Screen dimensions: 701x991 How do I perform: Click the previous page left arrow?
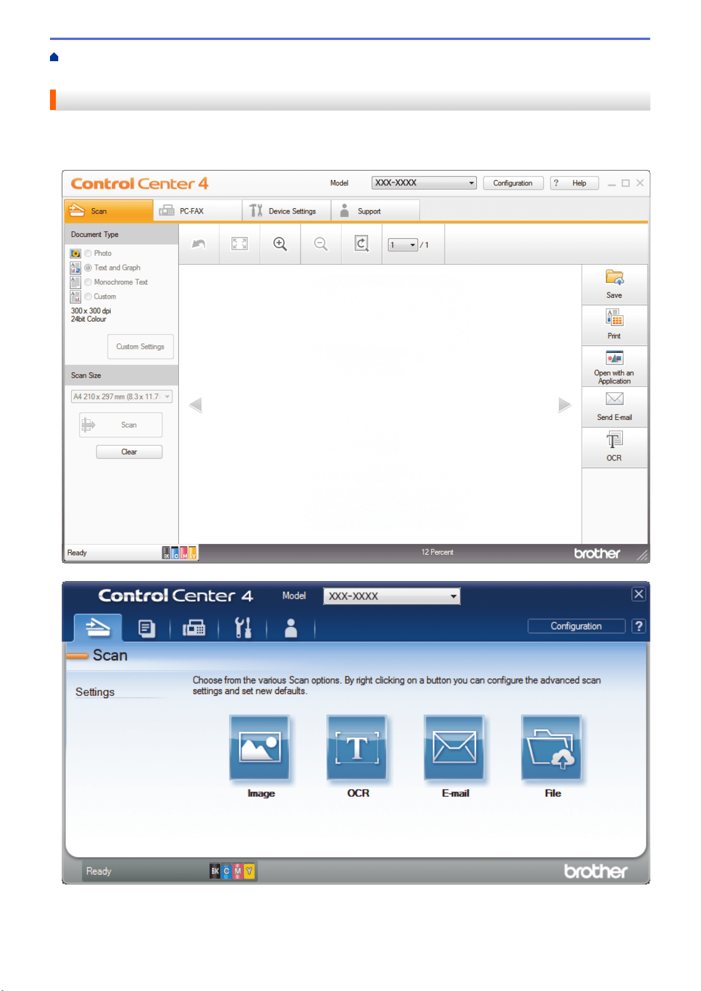click(196, 405)
